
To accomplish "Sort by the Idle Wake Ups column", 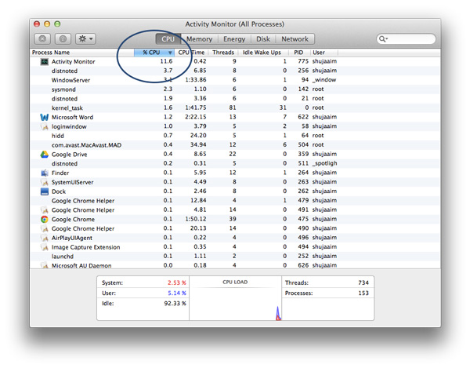I will pos(262,53).
